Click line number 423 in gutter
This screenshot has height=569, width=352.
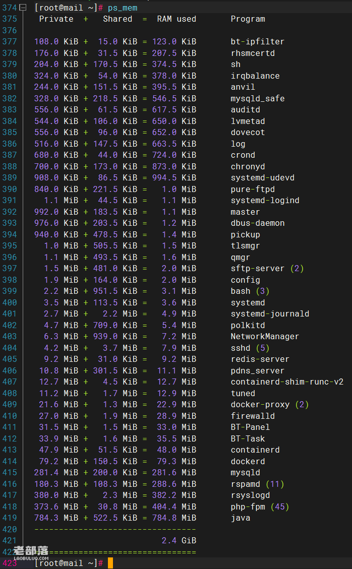(x=10, y=563)
